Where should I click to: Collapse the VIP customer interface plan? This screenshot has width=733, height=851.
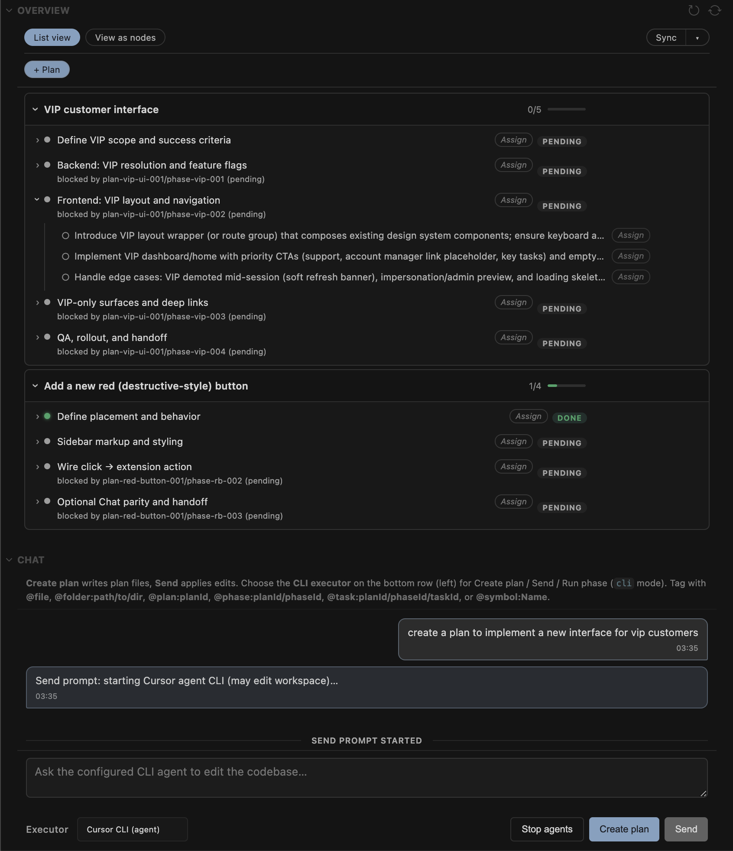[36, 110]
